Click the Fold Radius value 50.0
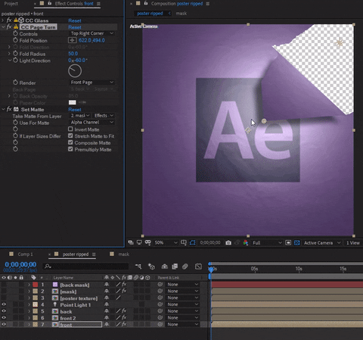This screenshot has height=340, width=363. click(73, 54)
